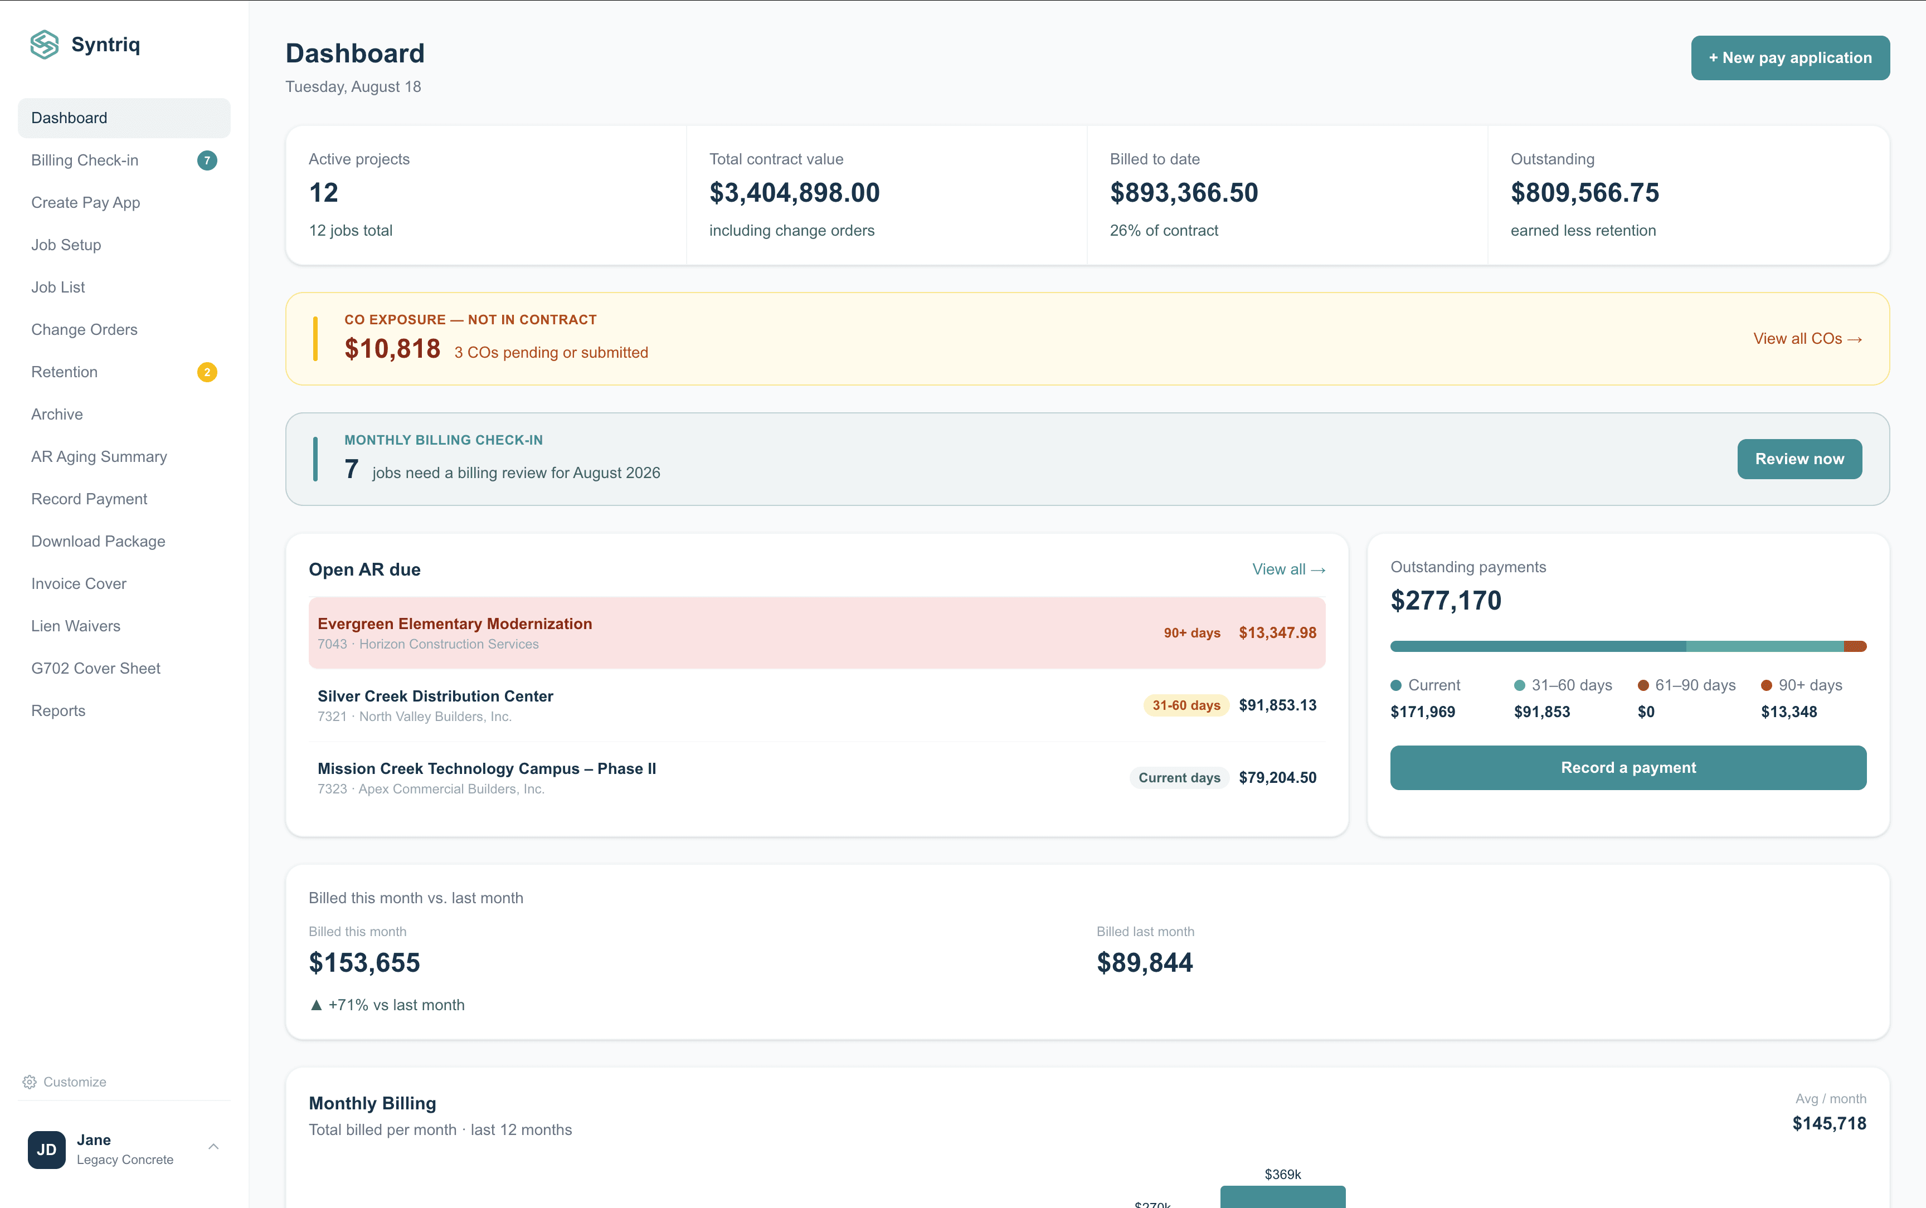Click the +71% vs last month indicator
This screenshot has height=1208, width=1926.
387,1005
